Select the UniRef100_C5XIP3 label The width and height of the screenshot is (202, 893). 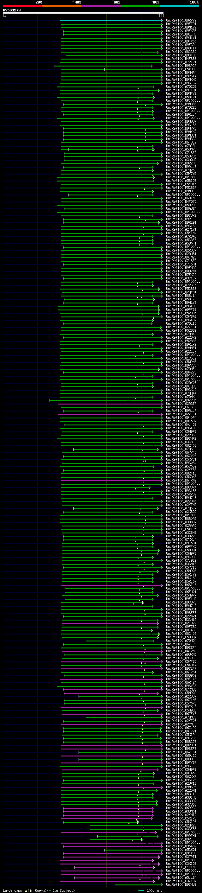(181, 822)
